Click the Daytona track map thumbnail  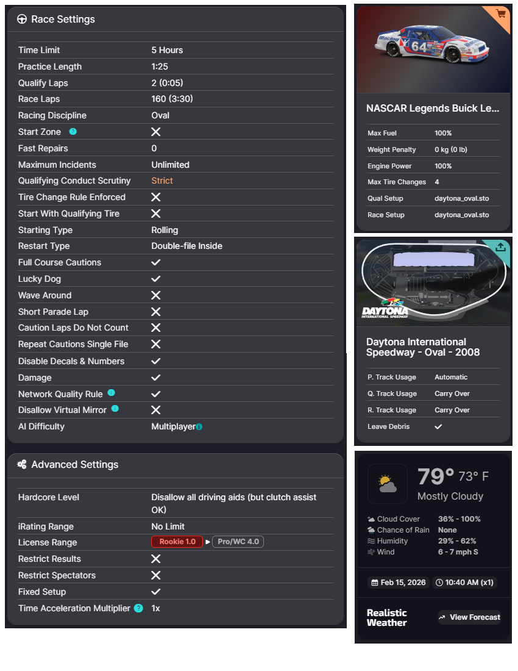pyautogui.click(x=433, y=282)
